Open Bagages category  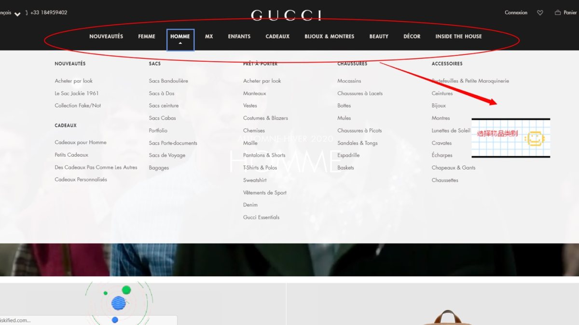pyautogui.click(x=159, y=168)
